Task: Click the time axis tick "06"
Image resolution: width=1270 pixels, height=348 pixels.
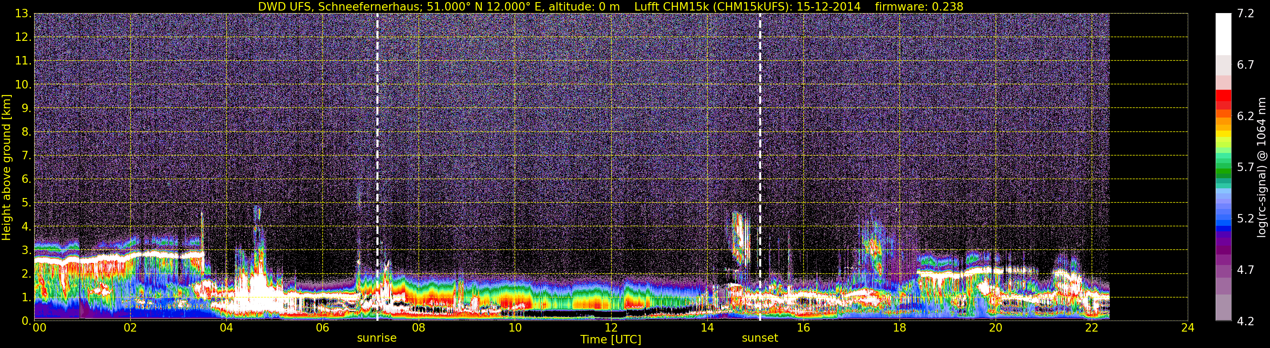Action: (x=322, y=328)
